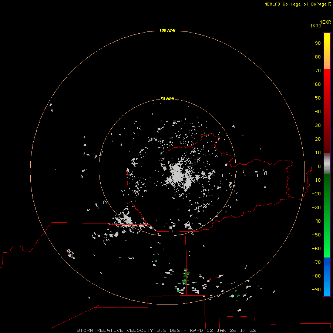Image resolution: width=333 pixels, height=333 pixels.
Task: Click the 60 value on the velocity scale
Action: [x=318, y=84]
